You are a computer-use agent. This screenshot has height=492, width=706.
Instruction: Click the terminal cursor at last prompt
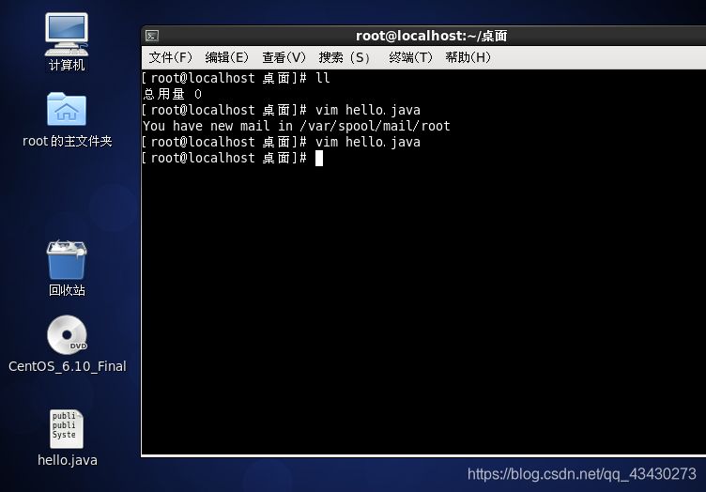[x=319, y=158]
